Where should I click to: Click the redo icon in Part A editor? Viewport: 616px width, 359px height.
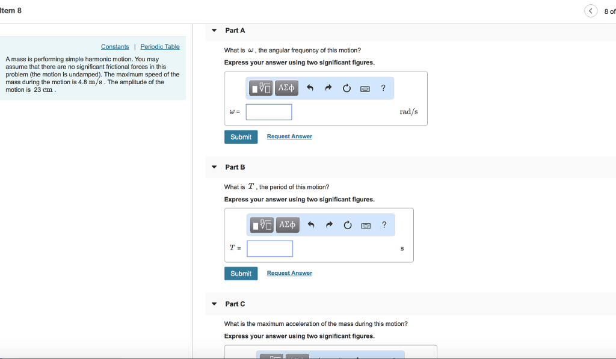(x=328, y=88)
